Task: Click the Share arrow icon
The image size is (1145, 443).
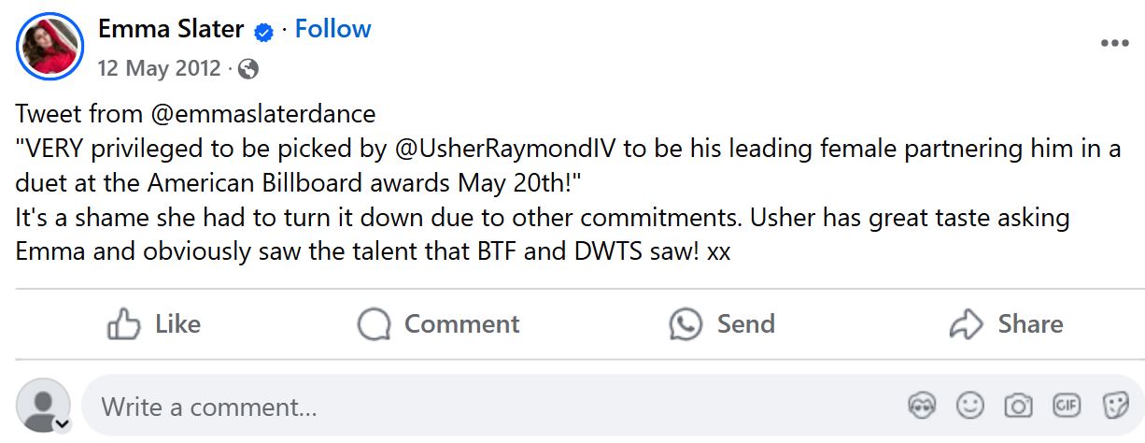Action: pyautogui.click(x=966, y=324)
